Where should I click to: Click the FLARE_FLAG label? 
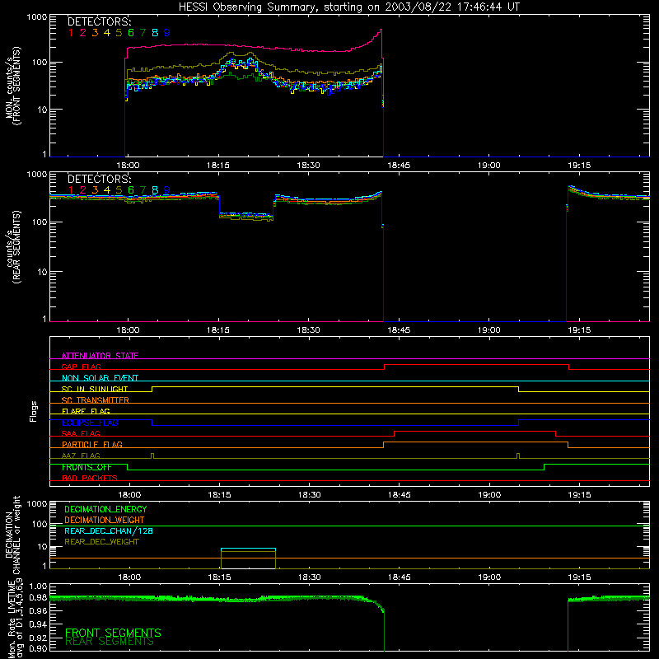[x=86, y=411]
